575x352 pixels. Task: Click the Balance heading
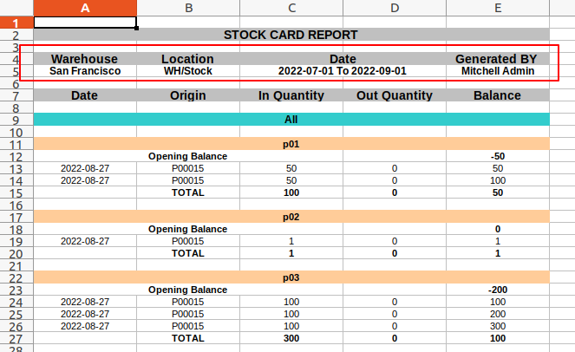pyautogui.click(x=498, y=95)
